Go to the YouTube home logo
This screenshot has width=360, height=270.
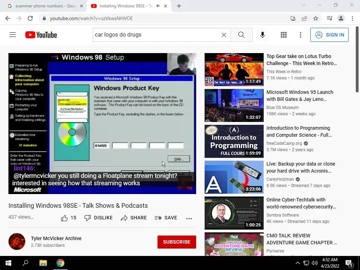pos(41,35)
